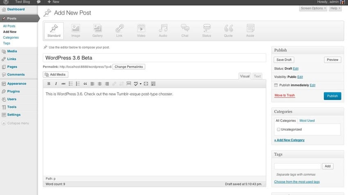
Task: Open spellchecker language dropdown arrow
Action: point(140,84)
